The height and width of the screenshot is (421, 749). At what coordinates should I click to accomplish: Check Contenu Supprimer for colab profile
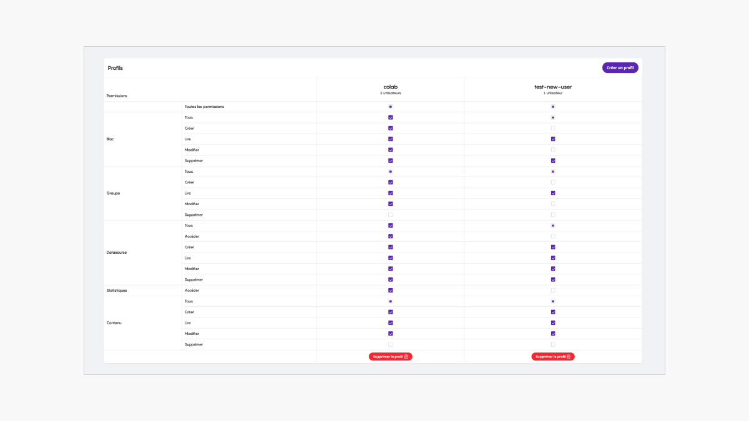[x=391, y=344]
